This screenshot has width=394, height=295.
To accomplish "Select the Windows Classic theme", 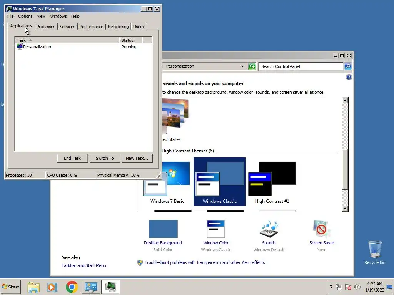I will click(220, 182).
